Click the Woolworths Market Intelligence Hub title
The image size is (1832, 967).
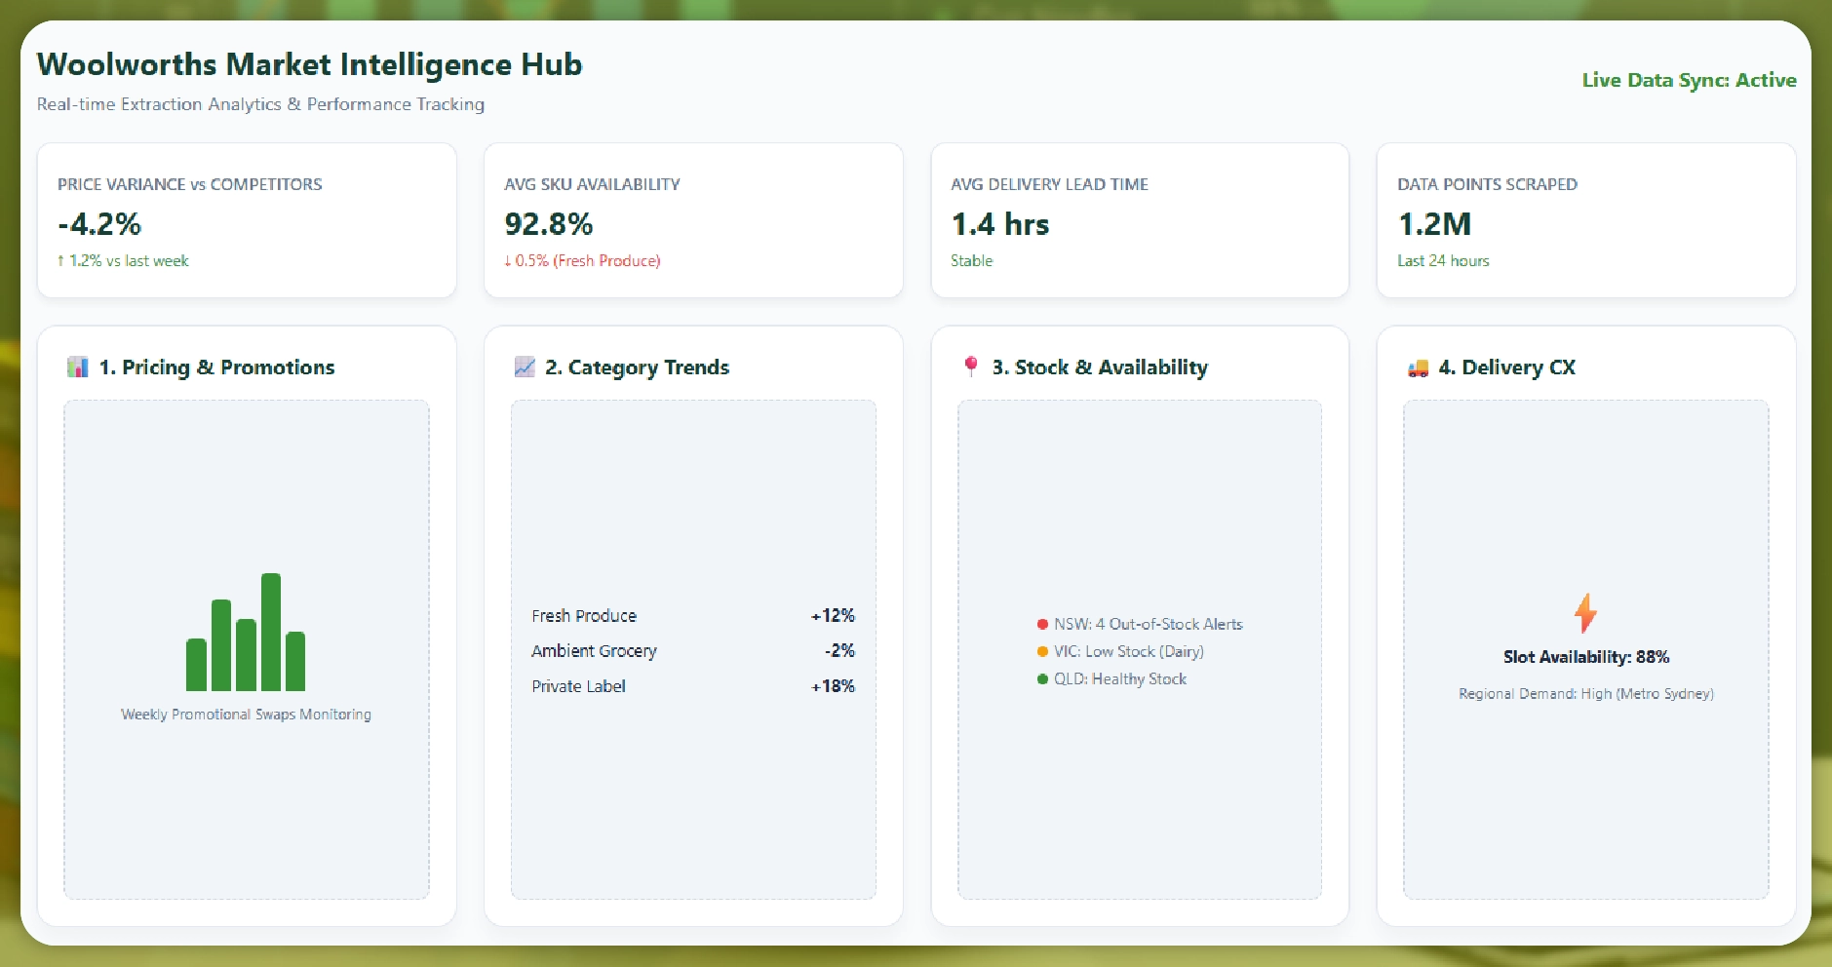[x=309, y=64]
